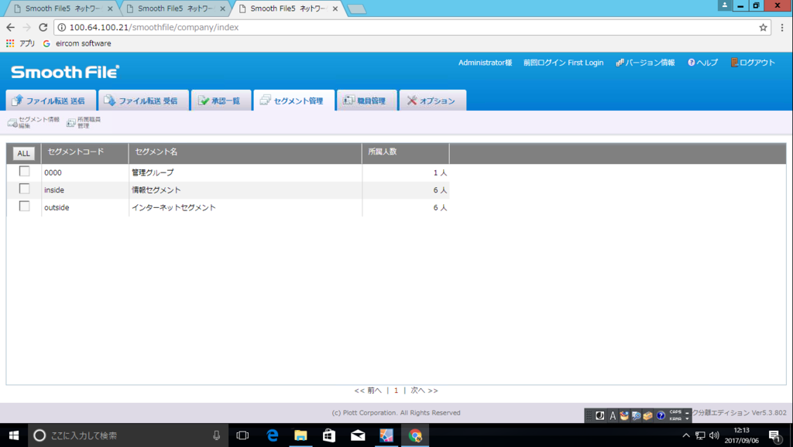The image size is (793, 447).
Task: Log out via ログアウト link
Action: coord(753,63)
